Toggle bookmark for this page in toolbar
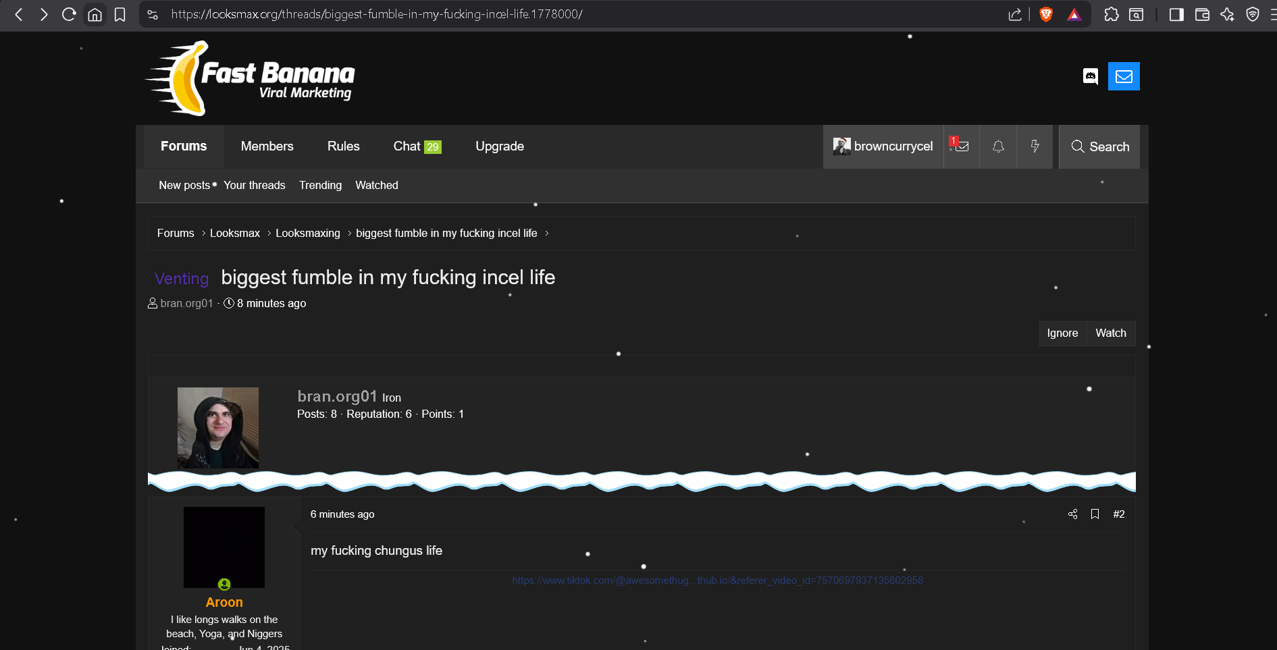The image size is (1277, 650). [x=120, y=14]
